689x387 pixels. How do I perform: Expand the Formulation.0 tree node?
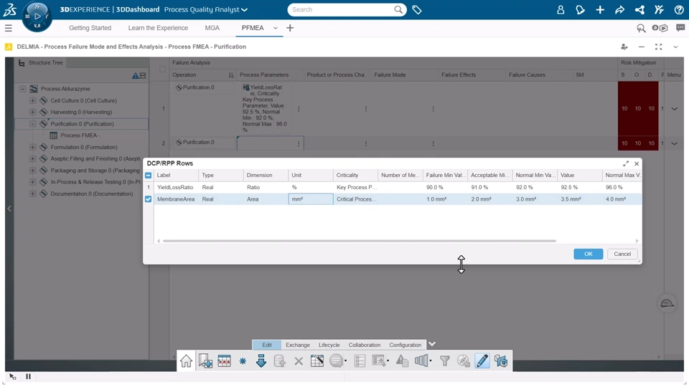[32, 148]
